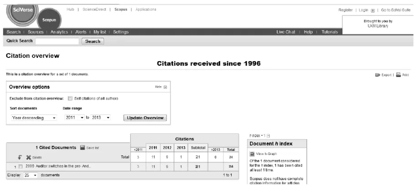The width and height of the screenshot is (415, 186).
Task: Open the Alerts menu item
Action: pos(81,32)
